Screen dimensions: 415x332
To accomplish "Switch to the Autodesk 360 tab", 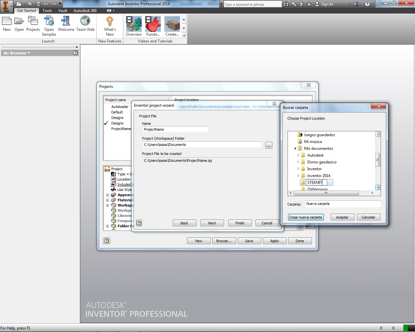I will coord(85,11).
